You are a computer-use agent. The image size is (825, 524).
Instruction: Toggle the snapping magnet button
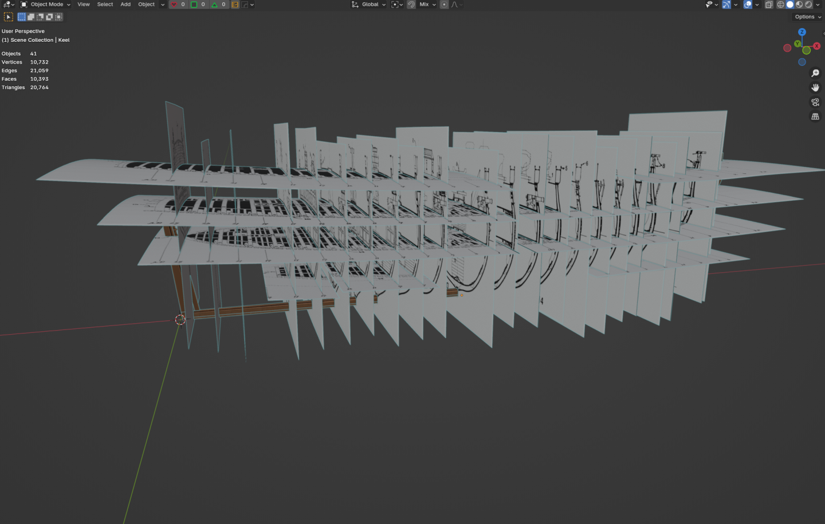(x=411, y=4)
